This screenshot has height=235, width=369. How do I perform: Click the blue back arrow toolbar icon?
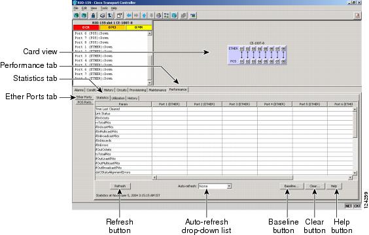point(129,16)
